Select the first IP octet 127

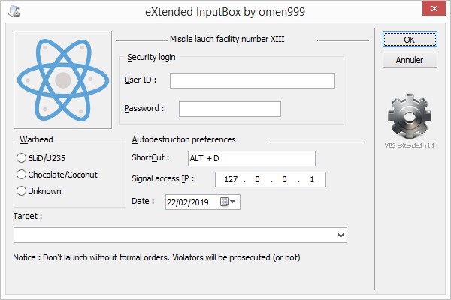point(231,180)
